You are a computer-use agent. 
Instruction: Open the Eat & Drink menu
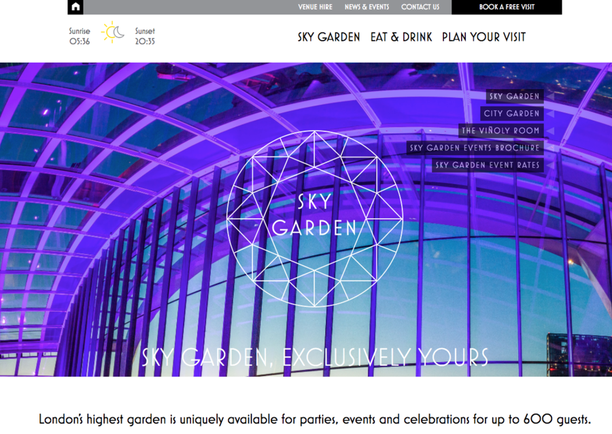pos(401,37)
